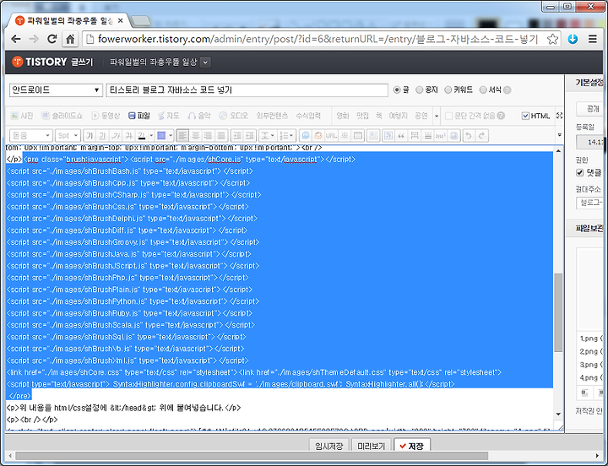Switch to the 파워일벌의 좌충우돌 browser tab
This screenshot has height=466, width=608.
(x=69, y=20)
